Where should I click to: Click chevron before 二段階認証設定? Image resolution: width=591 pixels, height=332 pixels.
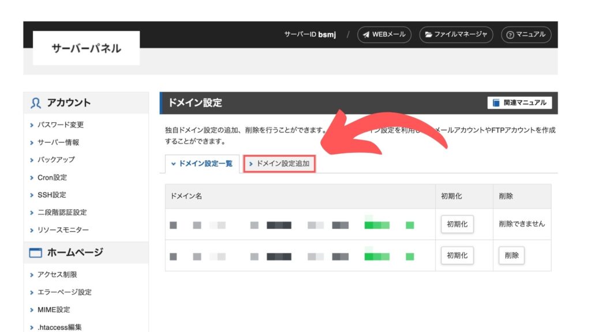click(x=32, y=213)
